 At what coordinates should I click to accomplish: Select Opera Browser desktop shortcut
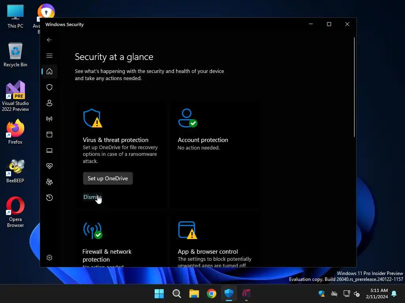point(15,212)
